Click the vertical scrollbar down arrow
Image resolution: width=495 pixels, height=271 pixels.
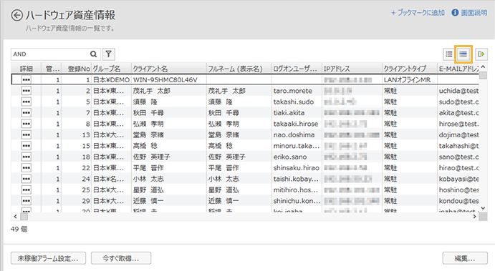coord(483,208)
